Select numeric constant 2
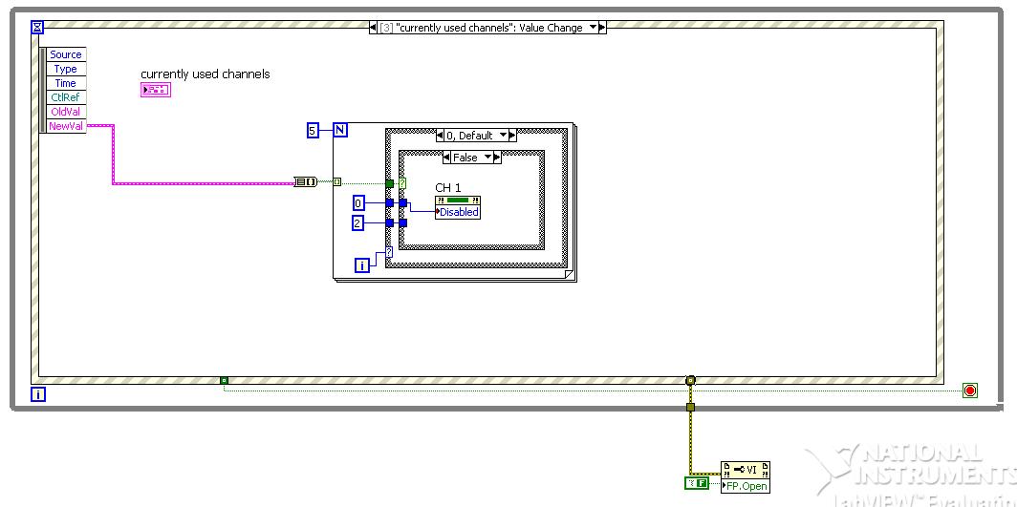Viewport: 1017px width, 507px height. pos(359,224)
